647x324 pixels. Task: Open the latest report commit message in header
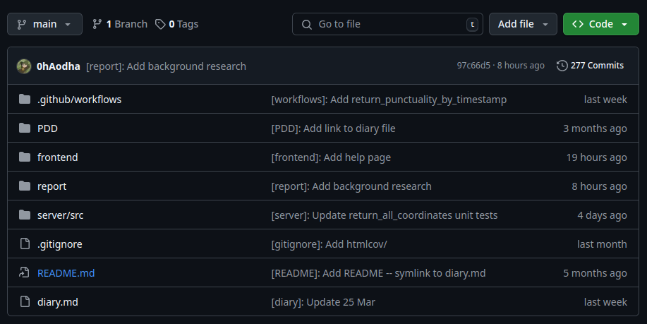pyautogui.click(x=166, y=66)
